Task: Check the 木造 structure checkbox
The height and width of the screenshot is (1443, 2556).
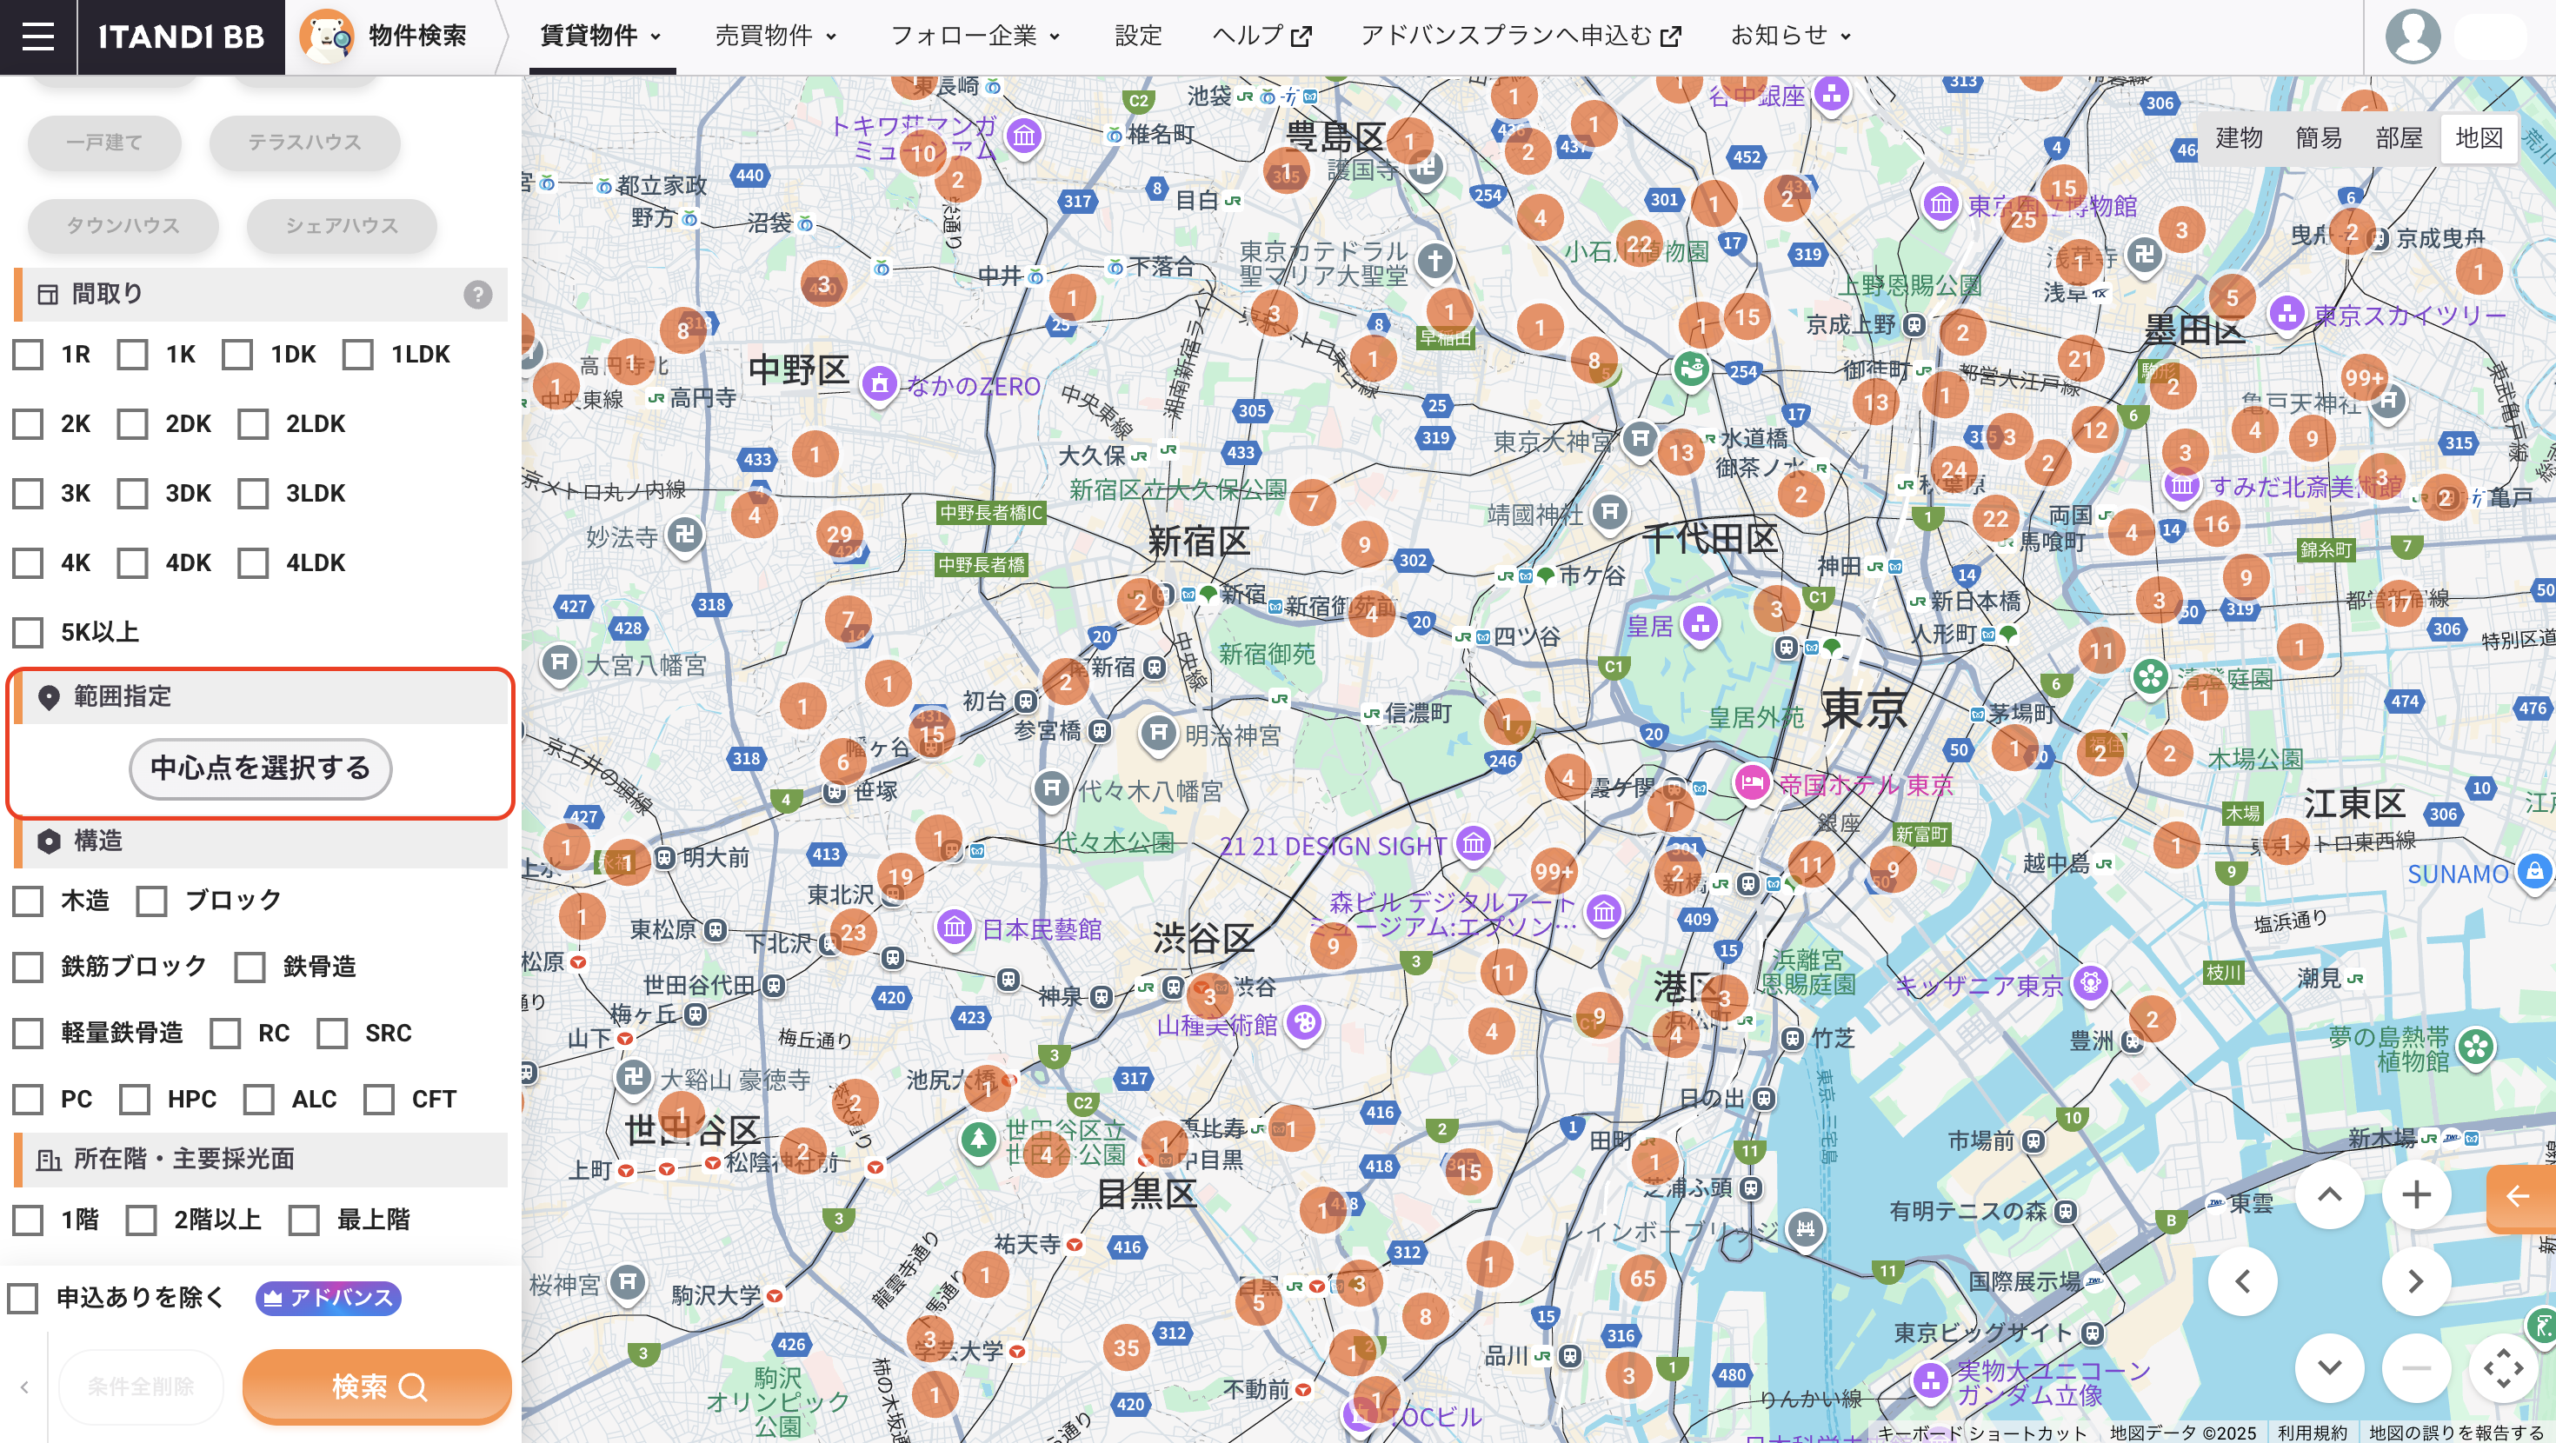Action: click(x=28, y=901)
